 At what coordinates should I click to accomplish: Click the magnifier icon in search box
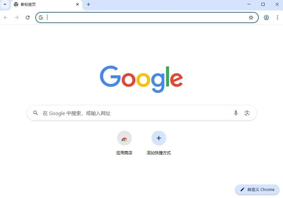[x=36, y=113]
